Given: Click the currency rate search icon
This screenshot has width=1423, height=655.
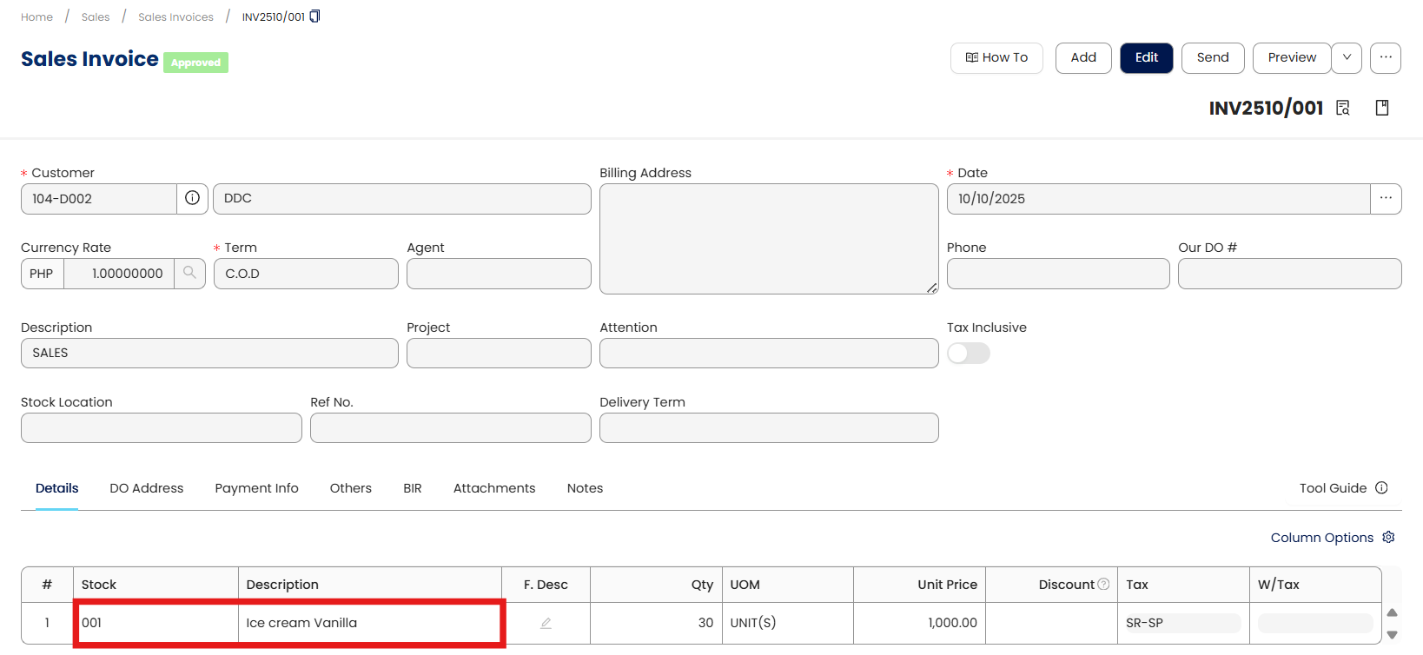Looking at the screenshot, I should click(189, 273).
